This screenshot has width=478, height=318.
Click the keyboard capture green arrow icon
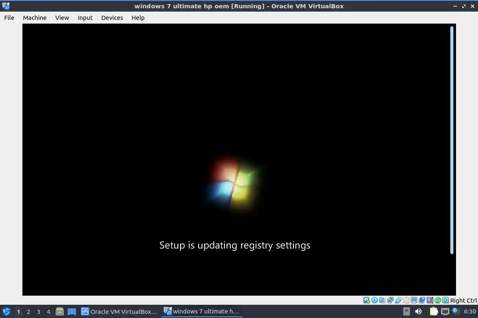(445, 300)
